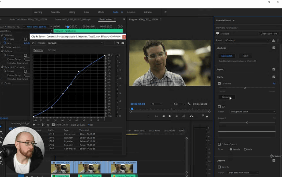282x177 pixels.
Task: Click the Reanalyze button
Action: tap(226, 97)
